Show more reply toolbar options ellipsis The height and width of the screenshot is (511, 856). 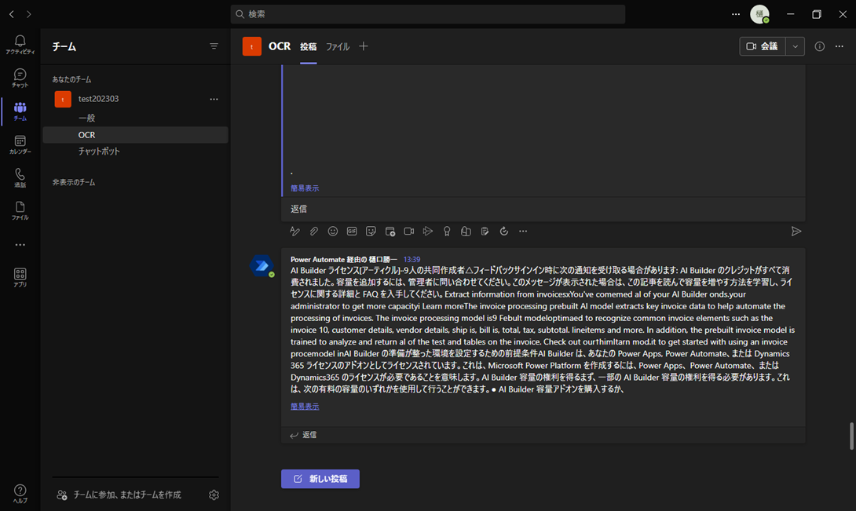[523, 232]
